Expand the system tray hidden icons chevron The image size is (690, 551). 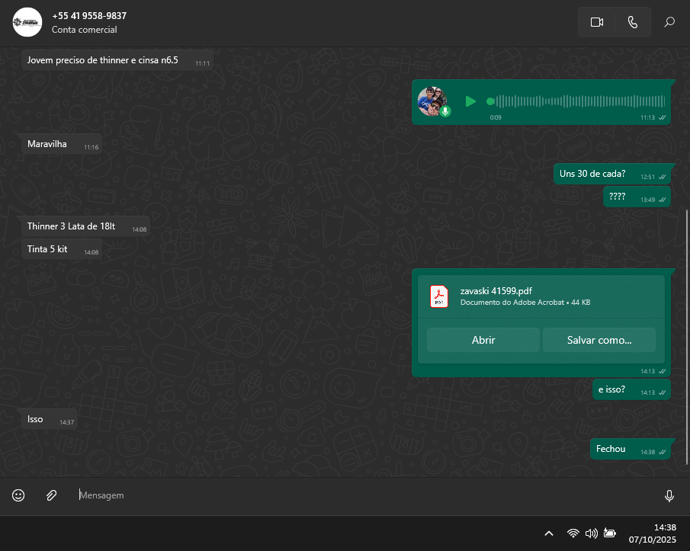point(548,533)
